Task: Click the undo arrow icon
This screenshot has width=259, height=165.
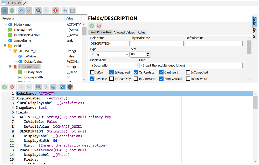Action: (x=65, y=11)
